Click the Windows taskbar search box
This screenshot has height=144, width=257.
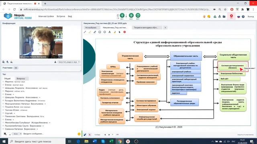37,141
